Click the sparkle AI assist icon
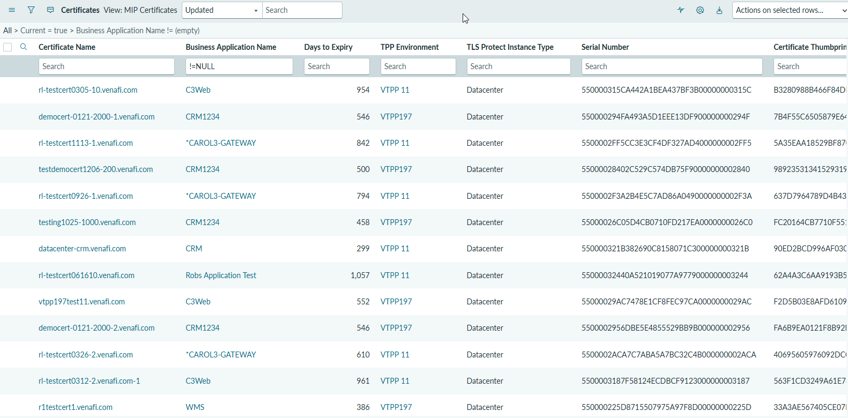Viewport: 848px width, 418px height. pos(681,10)
